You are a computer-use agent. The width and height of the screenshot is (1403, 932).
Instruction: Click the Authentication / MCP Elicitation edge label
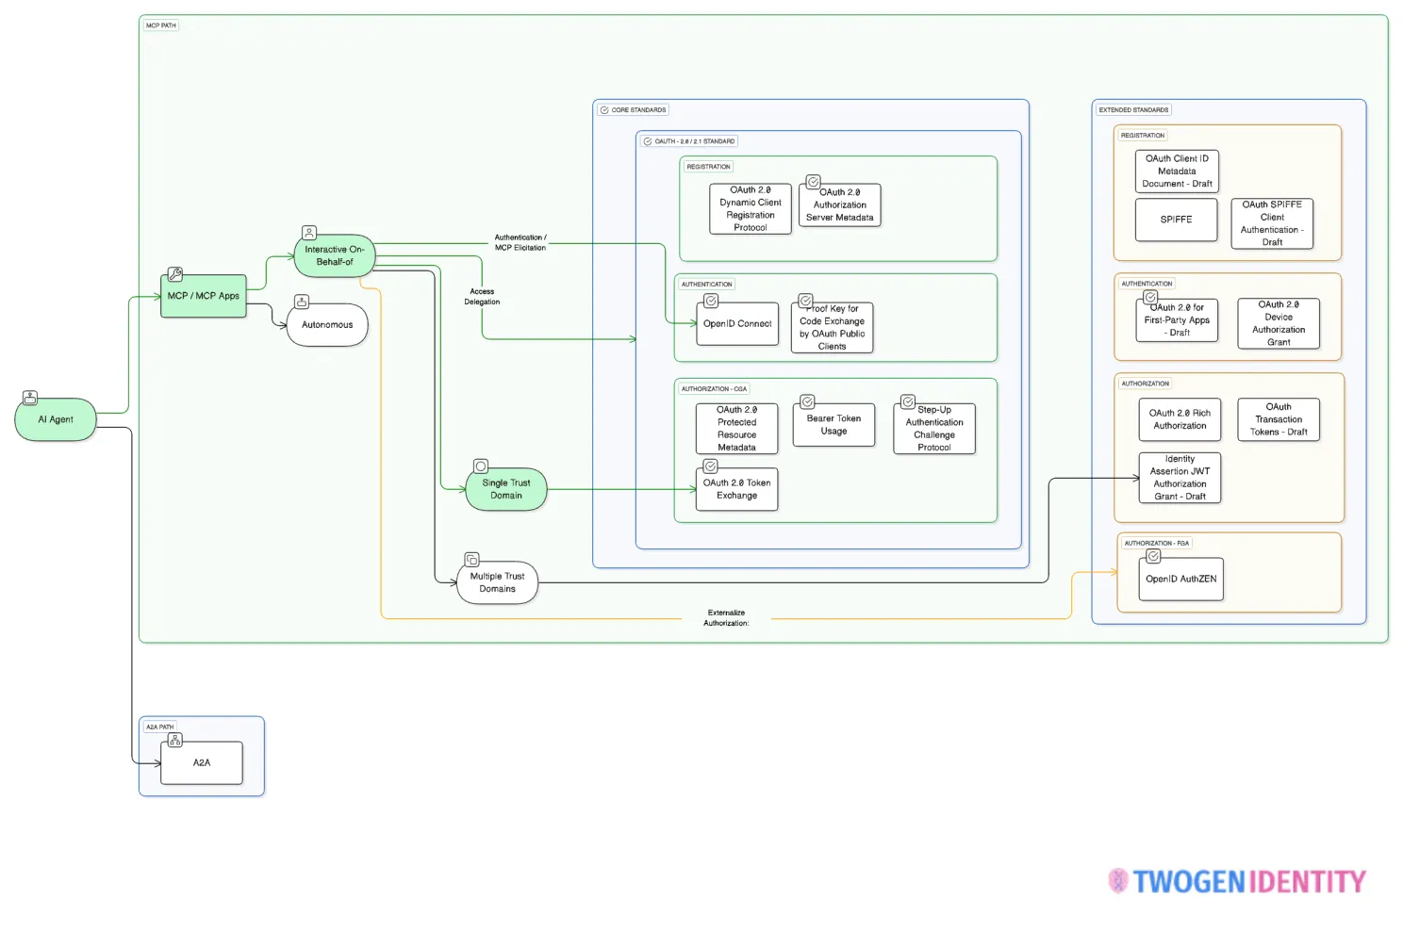coord(520,243)
